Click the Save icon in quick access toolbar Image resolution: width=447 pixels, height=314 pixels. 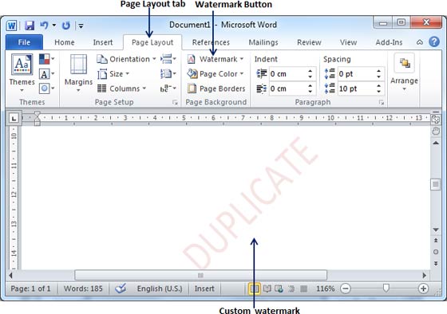tap(30, 26)
